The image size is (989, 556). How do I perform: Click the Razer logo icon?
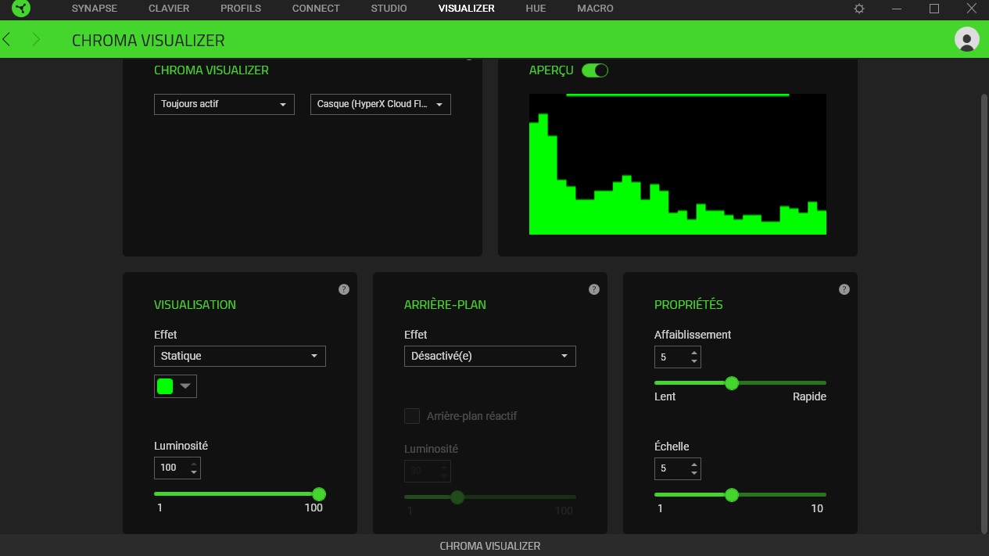pyautogui.click(x=21, y=9)
